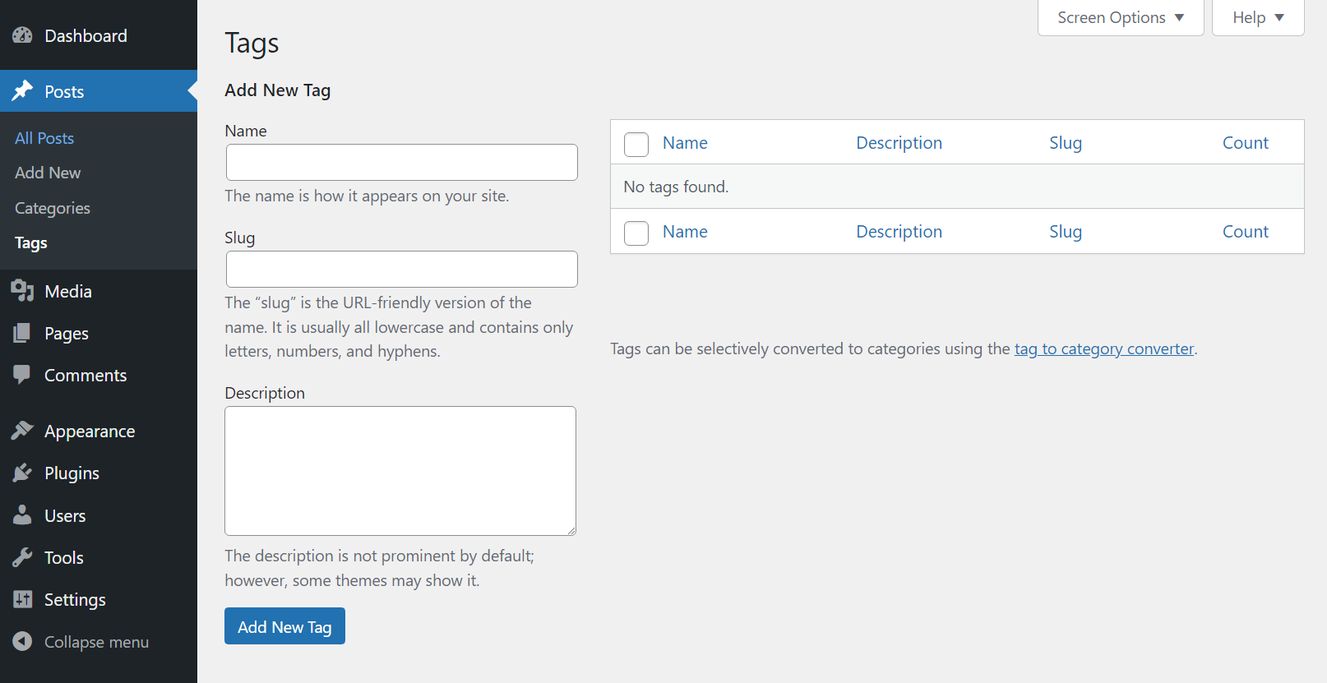
Task: Click the Plugins plug icon
Action: point(22,473)
